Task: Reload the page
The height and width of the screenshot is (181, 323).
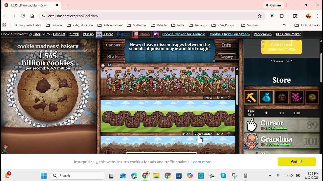Action: [23, 16]
